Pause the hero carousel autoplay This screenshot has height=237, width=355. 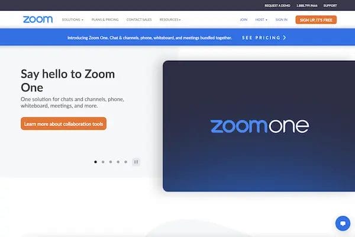pyautogui.click(x=136, y=162)
